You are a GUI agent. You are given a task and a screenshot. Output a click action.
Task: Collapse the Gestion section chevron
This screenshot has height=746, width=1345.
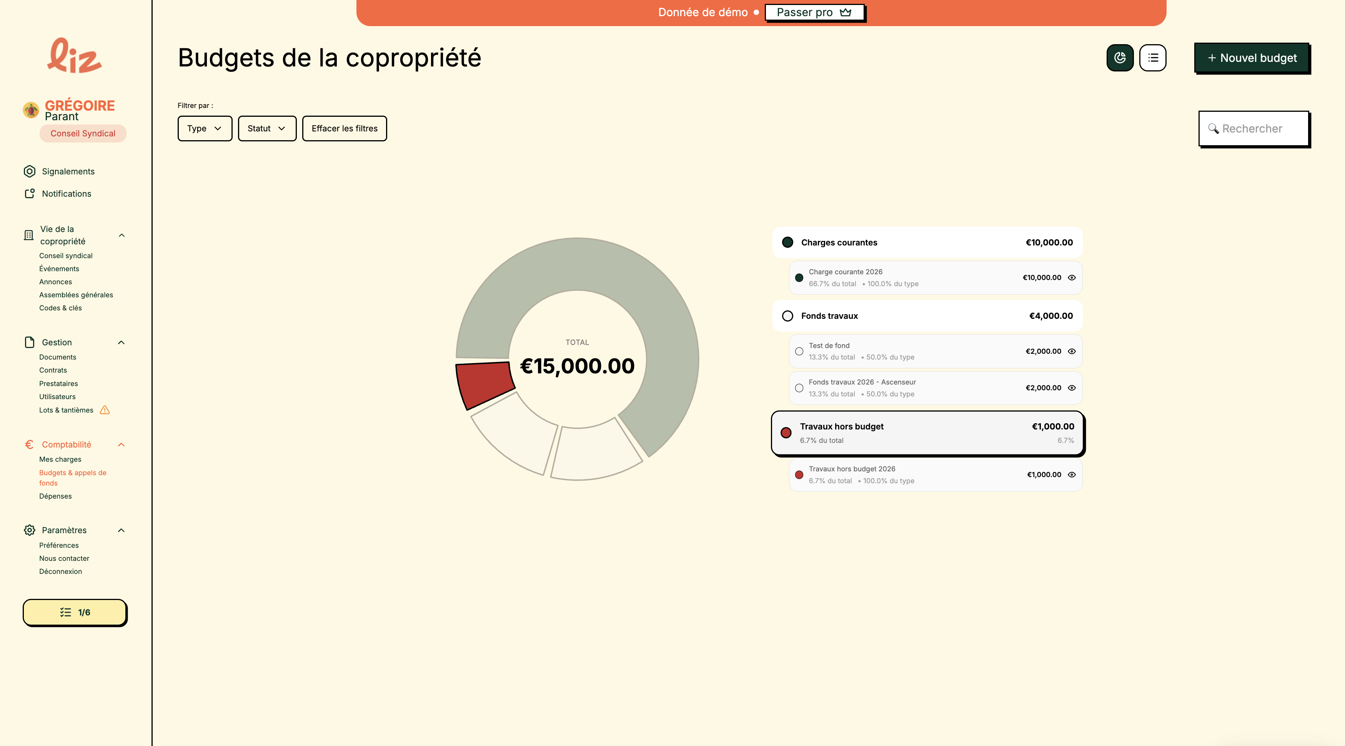click(x=121, y=342)
